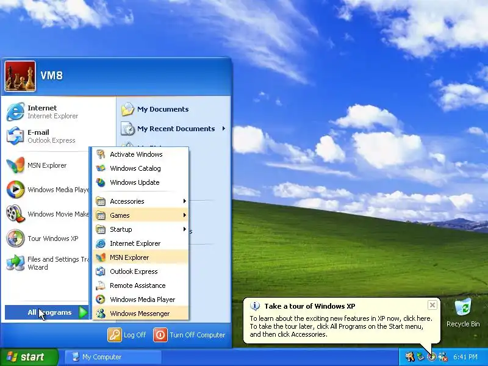Click the activation keys icon in system tray
This screenshot has height=366, width=488.
409,357
